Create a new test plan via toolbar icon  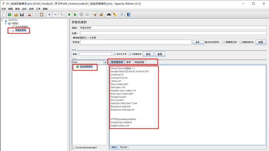coord(3,15)
